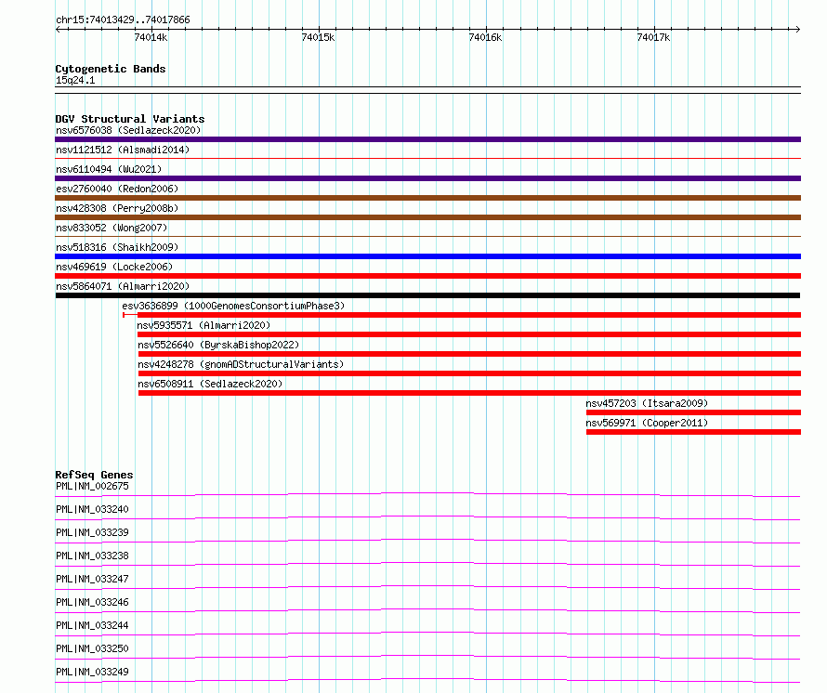
Task: Select the PML|NM_033240 transcript label
Action: [x=92, y=509]
